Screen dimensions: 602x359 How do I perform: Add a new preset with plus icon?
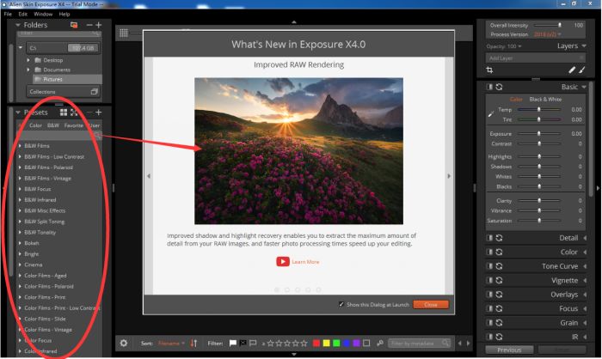point(99,113)
